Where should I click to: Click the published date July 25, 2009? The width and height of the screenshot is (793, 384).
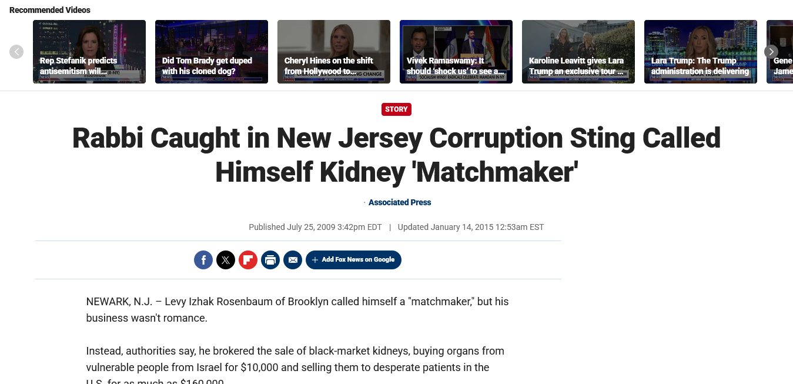coord(315,227)
